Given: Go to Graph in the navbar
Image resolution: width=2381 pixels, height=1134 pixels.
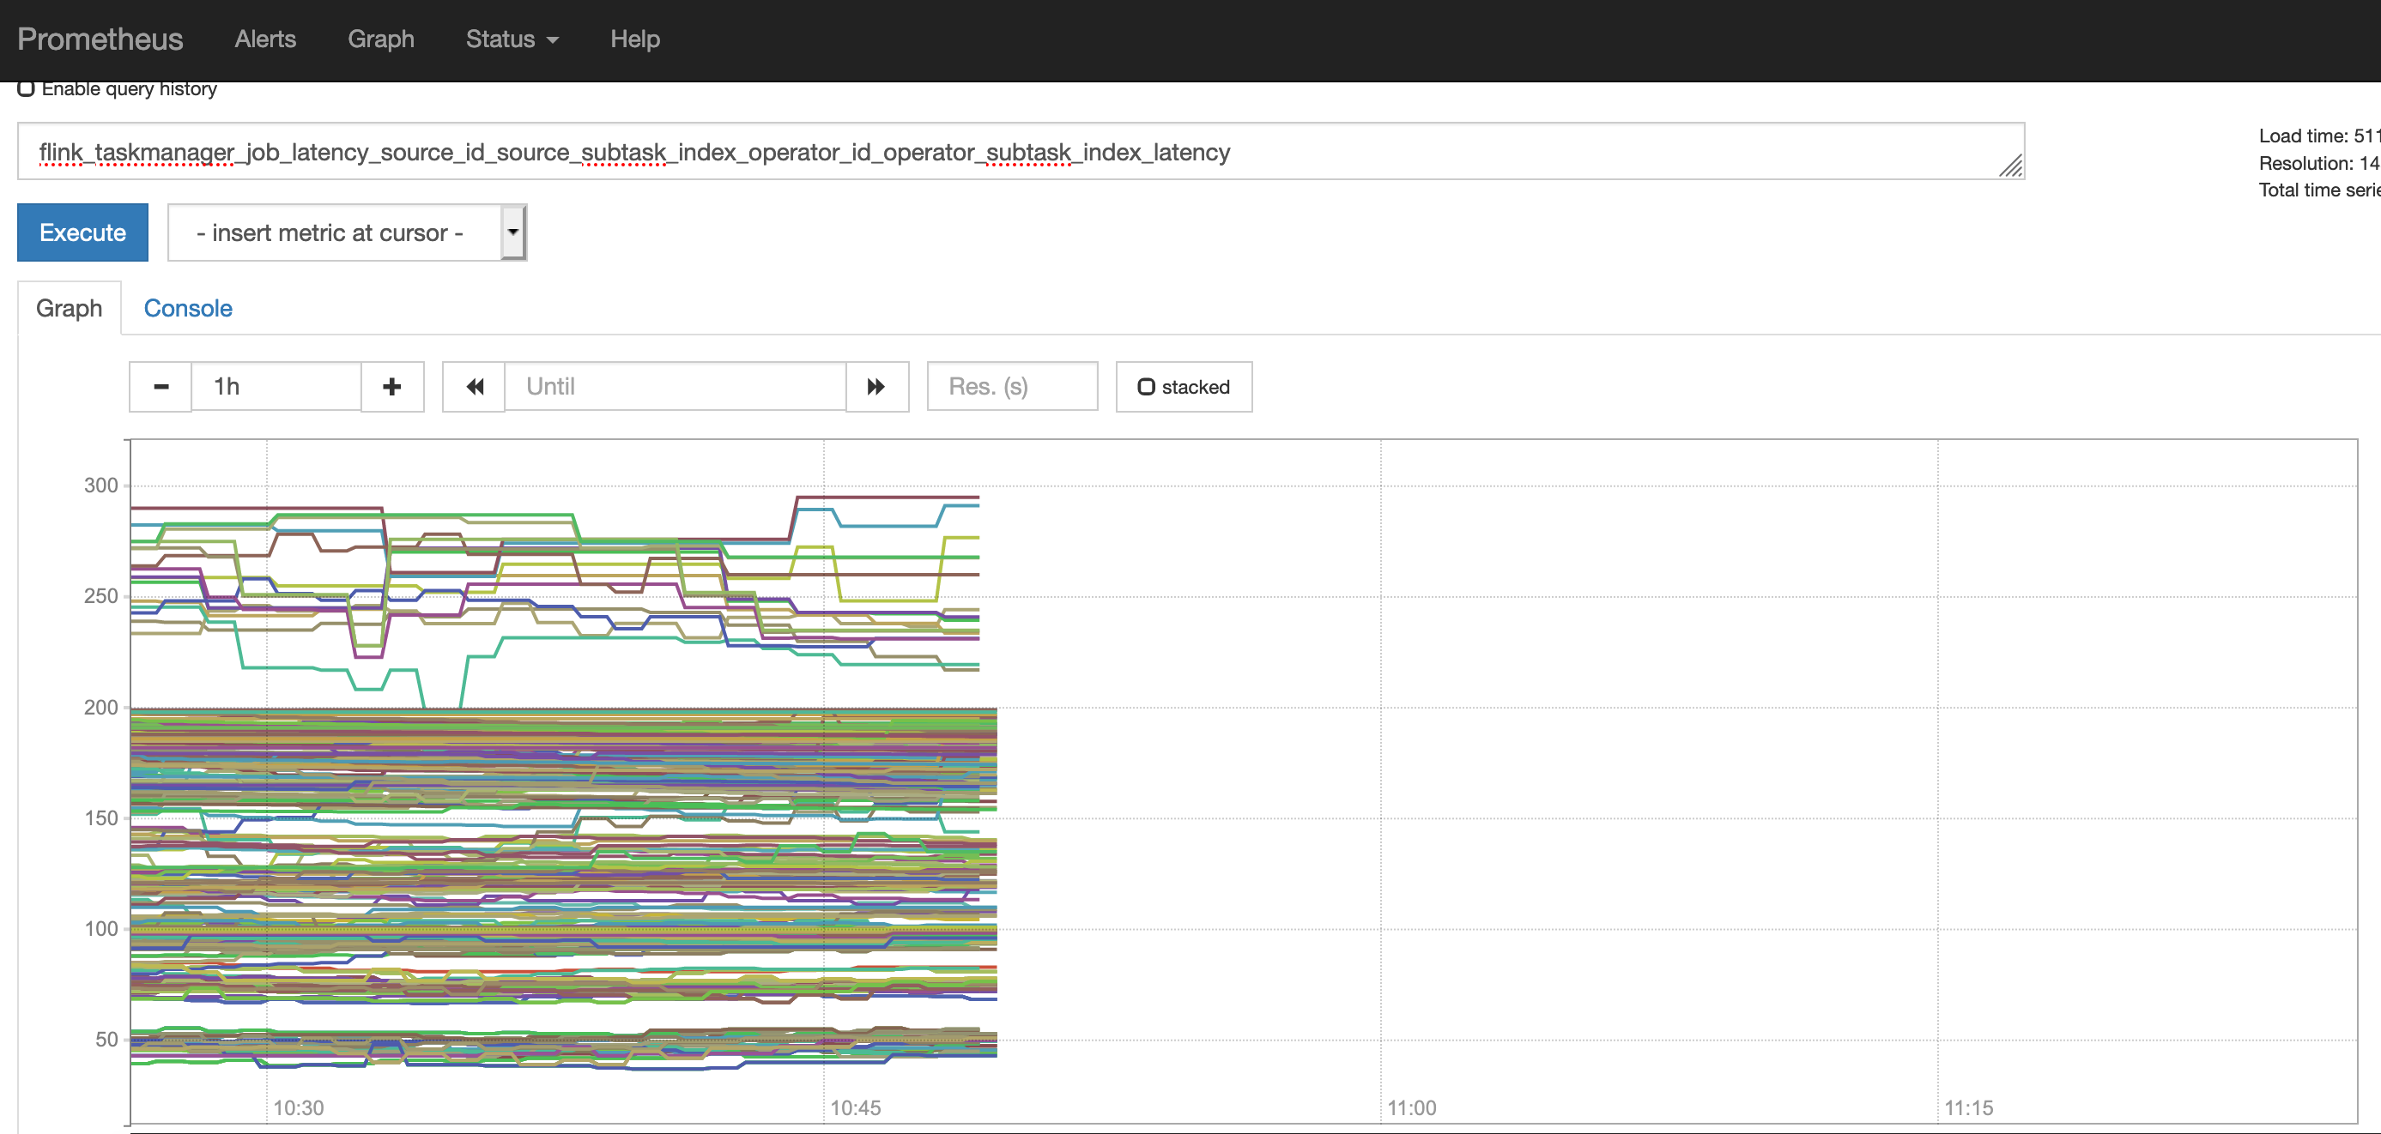Looking at the screenshot, I should tap(380, 39).
